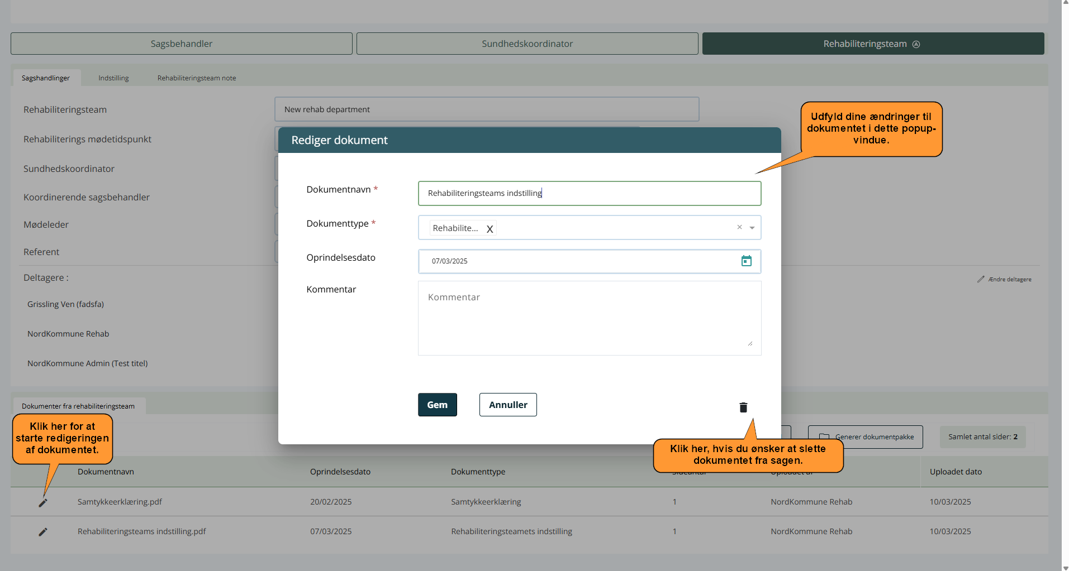
Task: Click the Annuller button
Action: pyautogui.click(x=508, y=405)
